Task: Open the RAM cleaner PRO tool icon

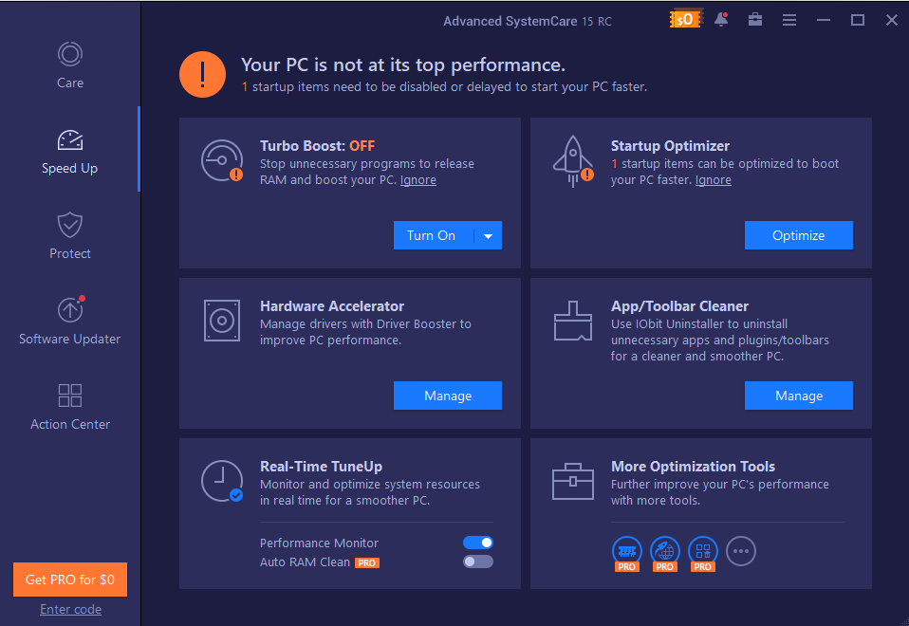Action: [x=626, y=554]
